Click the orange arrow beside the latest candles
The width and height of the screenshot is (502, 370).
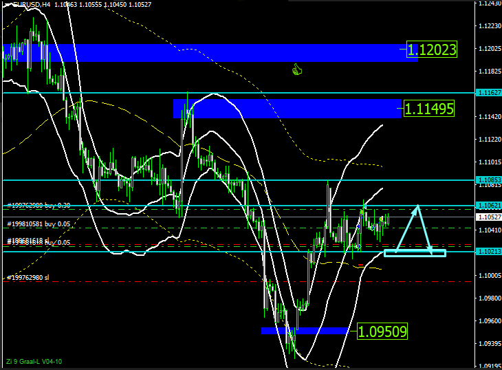pos(381,219)
